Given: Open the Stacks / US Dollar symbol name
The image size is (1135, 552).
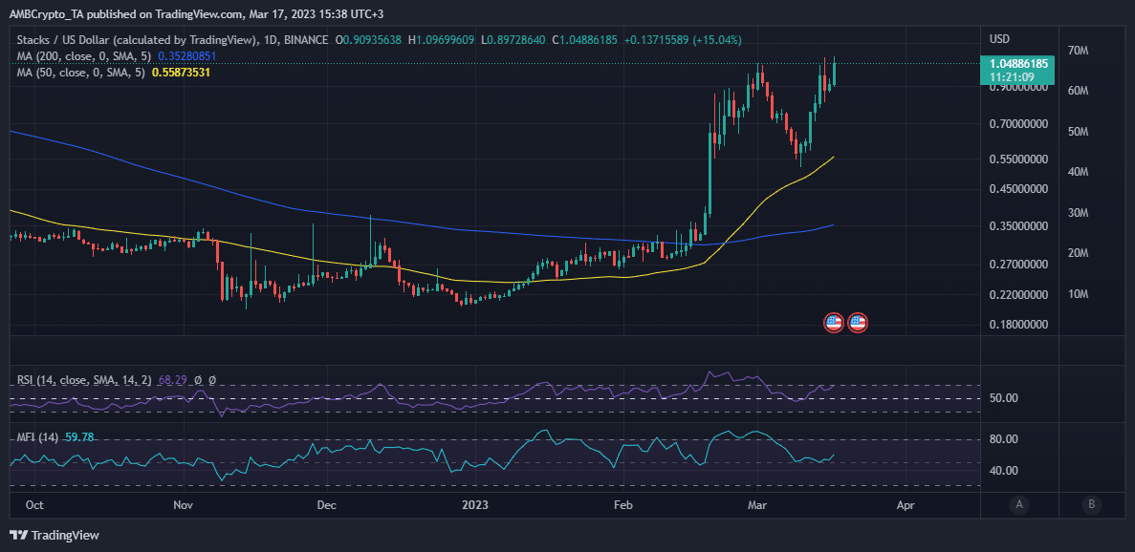Looking at the screenshot, I should 63,40.
